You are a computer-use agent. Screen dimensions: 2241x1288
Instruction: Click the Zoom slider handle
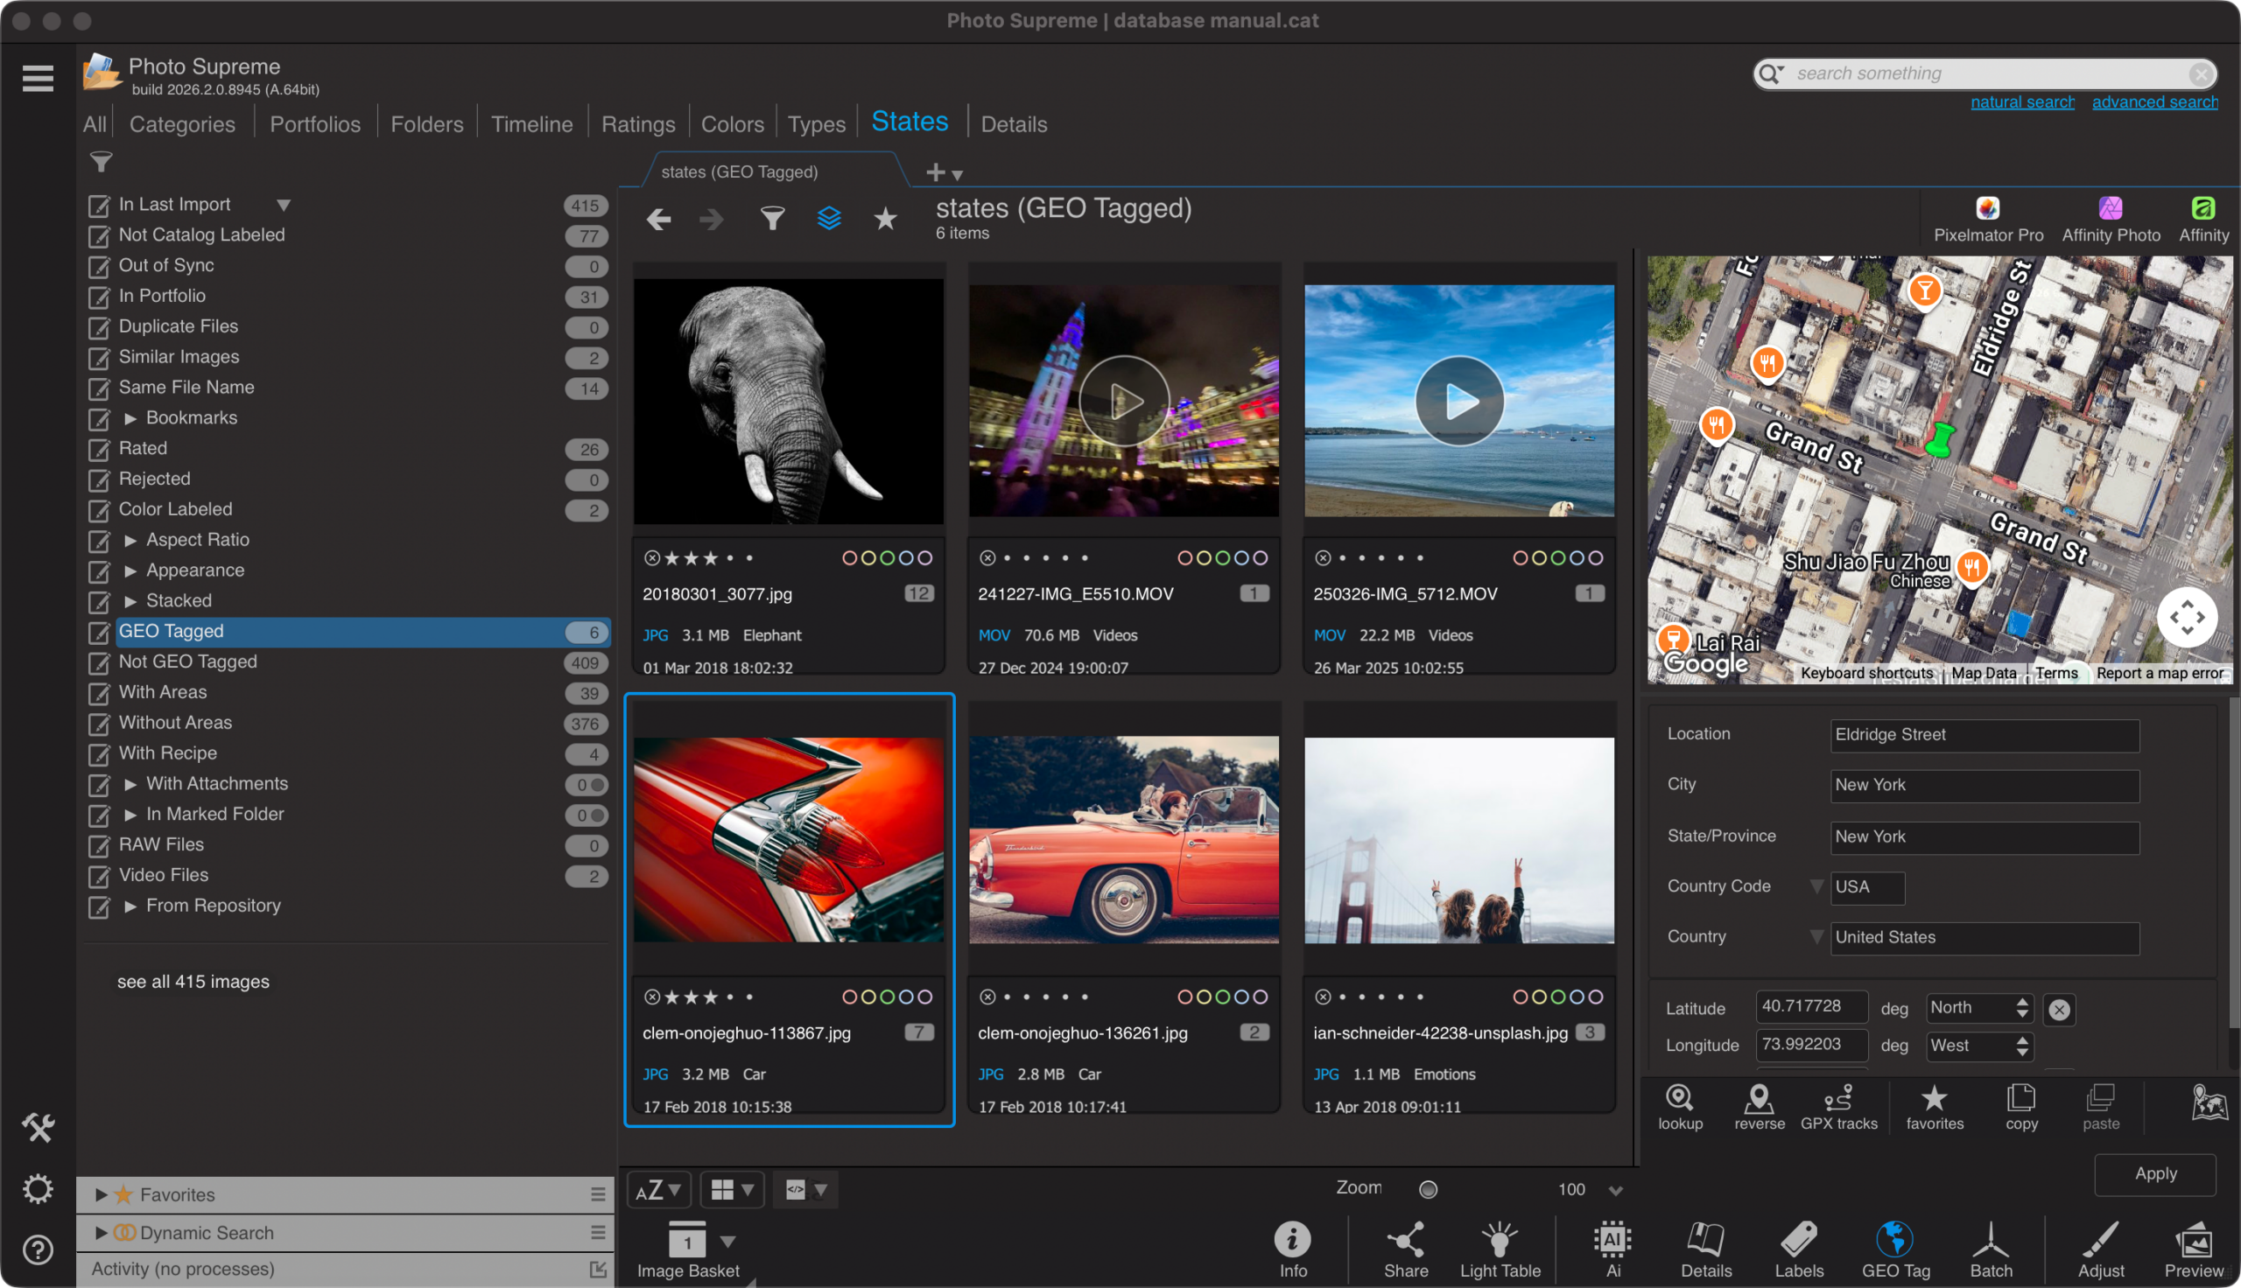coord(1428,1189)
